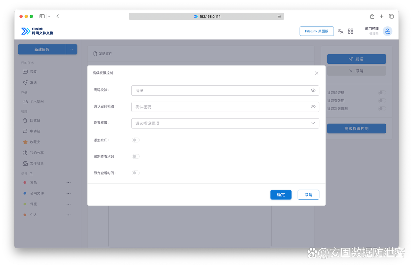The width and height of the screenshot is (413, 267).
Task: Click the transfer arrows icon beside 中转站
Action: pyautogui.click(x=25, y=131)
